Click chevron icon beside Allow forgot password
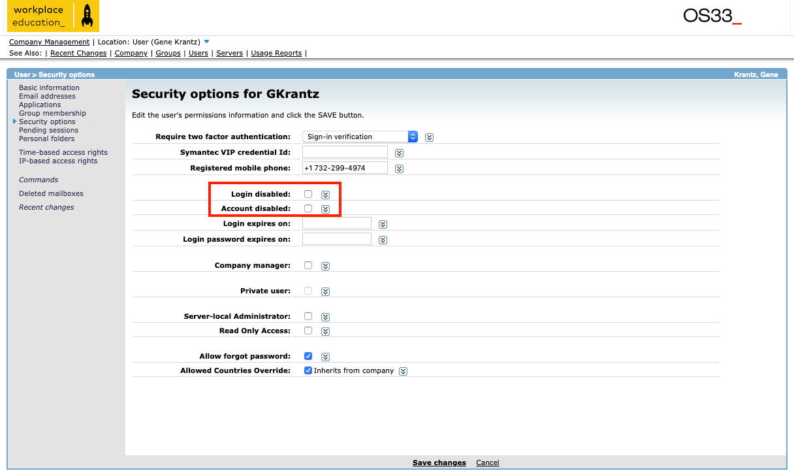Viewport: 794px width, 473px height. [x=325, y=357]
